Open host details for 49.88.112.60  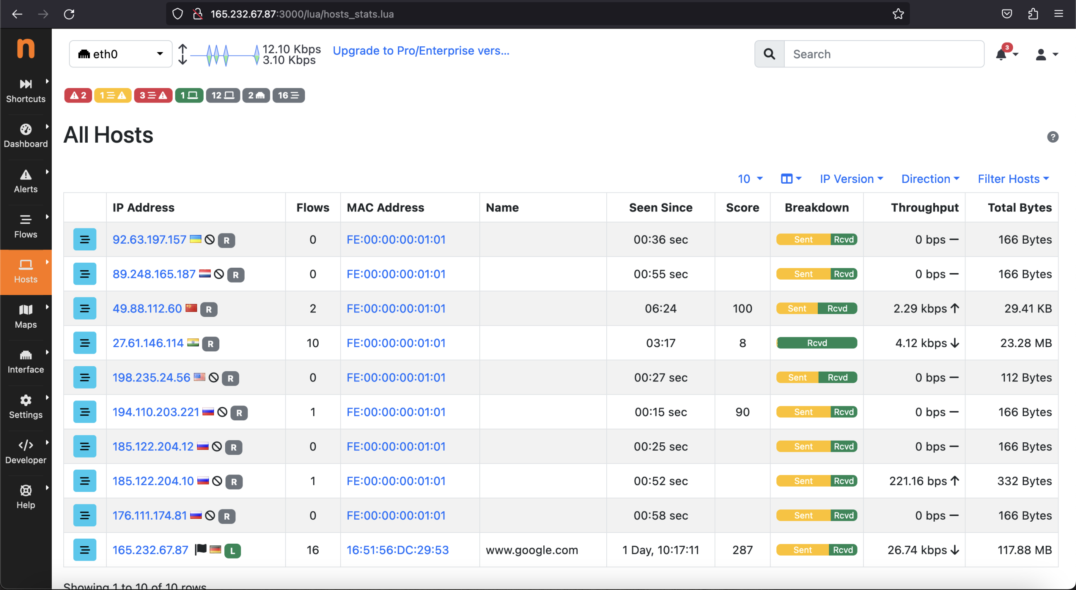(x=146, y=309)
